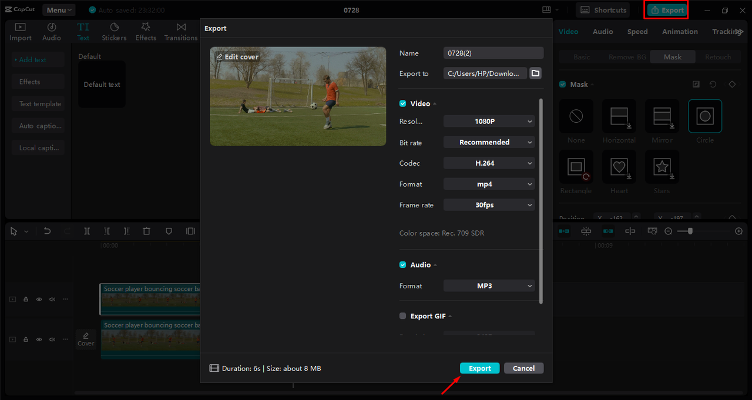Viewport: 752px width, 400px height.
Task: Click the reset mask circular arrow icon
Action: pos(713,85)
